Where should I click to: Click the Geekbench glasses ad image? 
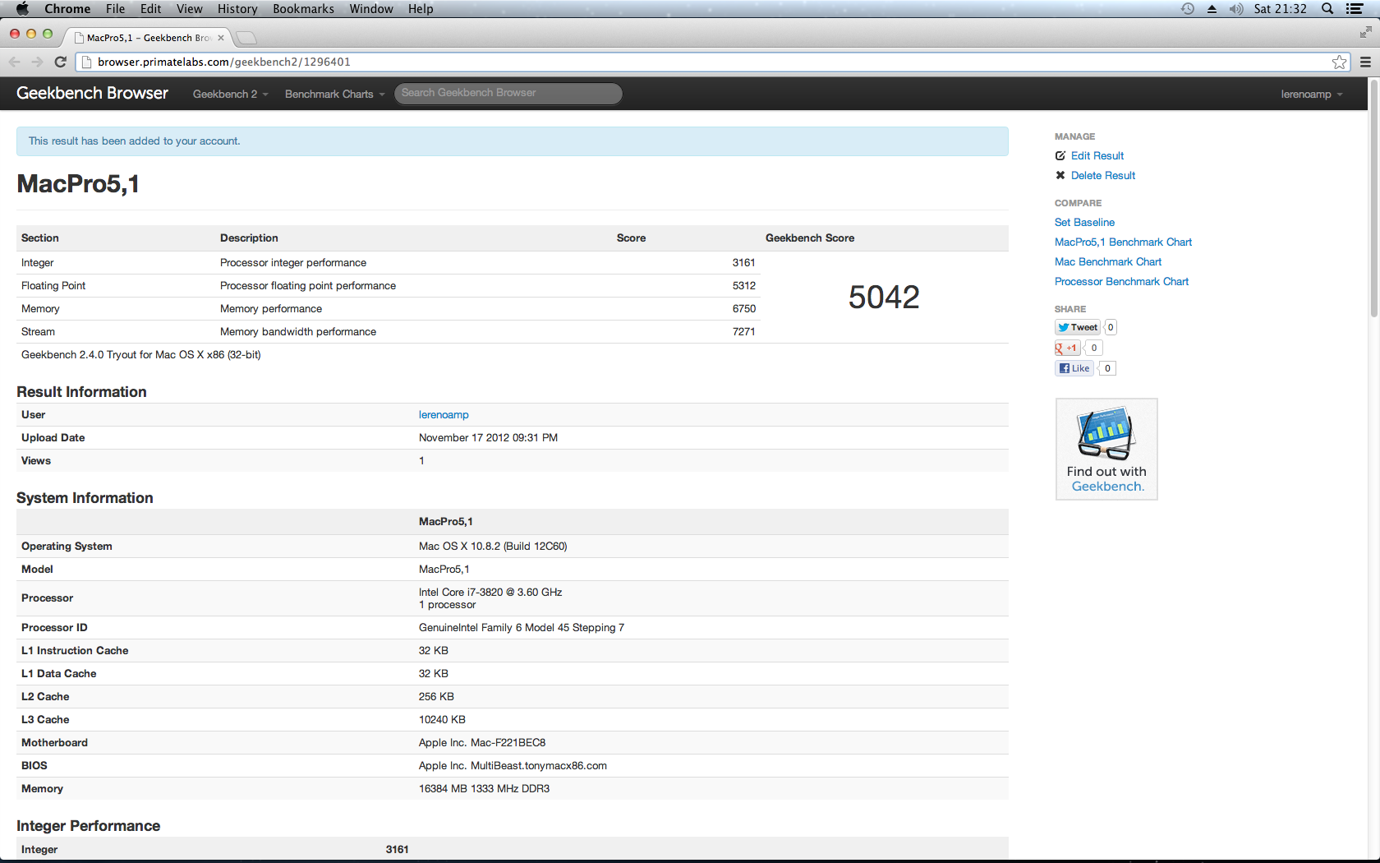tap(1106, 450)
